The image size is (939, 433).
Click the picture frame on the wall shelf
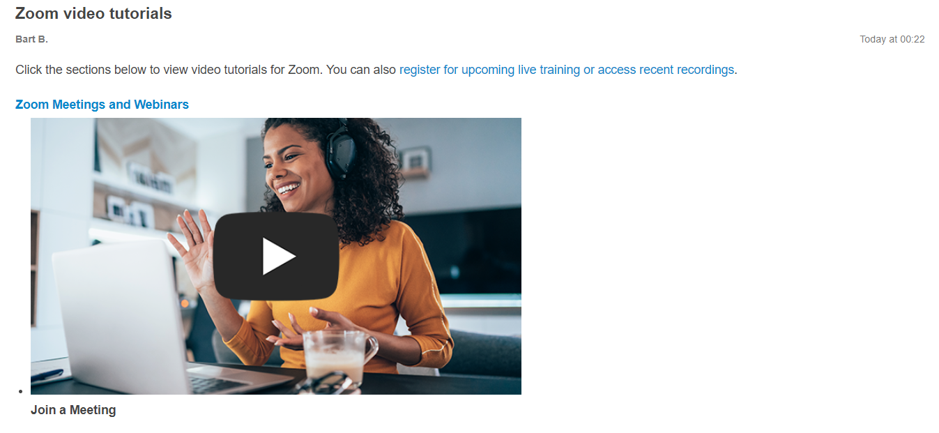pyautogui.click(x=417, y=160)
